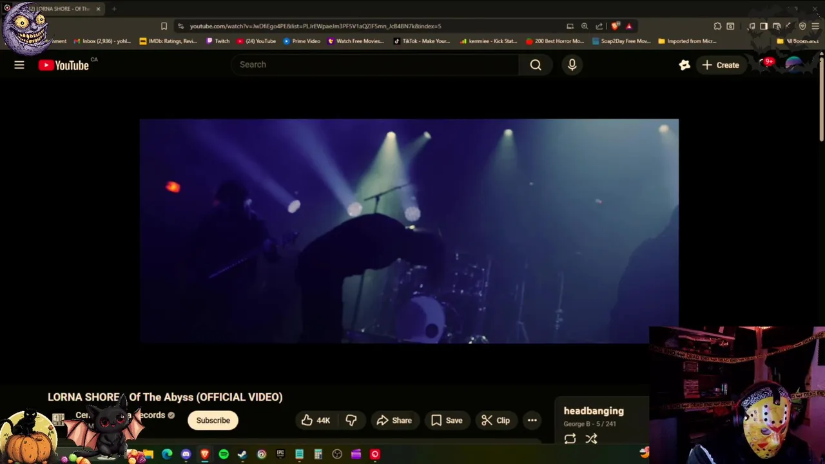825x464 pixels.
Task: Open File Explorer folder in taskbar
Action: point(148,454)
